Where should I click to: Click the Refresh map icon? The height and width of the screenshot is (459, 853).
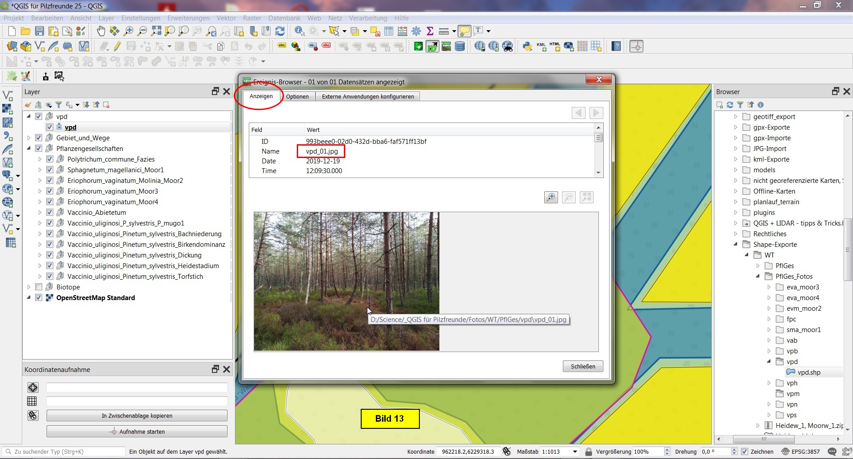click(x=280, y=31)
